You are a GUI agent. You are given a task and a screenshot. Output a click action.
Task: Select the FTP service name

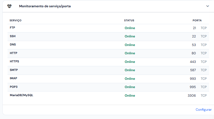(x=12, y=28)
